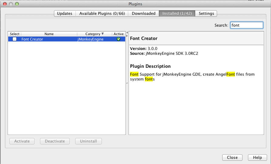Image resolution: width=271 pixels, height=164 pixels.
Task: Sort by the Active column header
Action: point(119,34)
